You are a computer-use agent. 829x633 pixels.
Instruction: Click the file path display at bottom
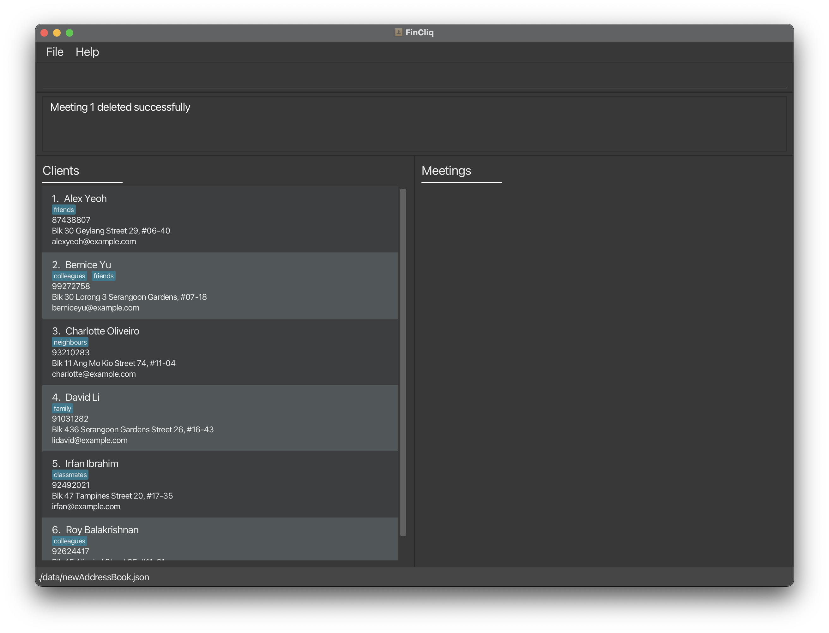pyautogui.click(x=94, y=577)
